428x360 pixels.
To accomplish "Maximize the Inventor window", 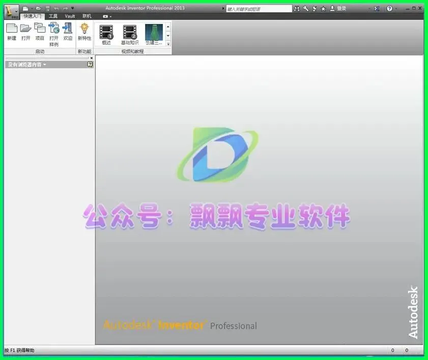I will [x=414, y=9].
